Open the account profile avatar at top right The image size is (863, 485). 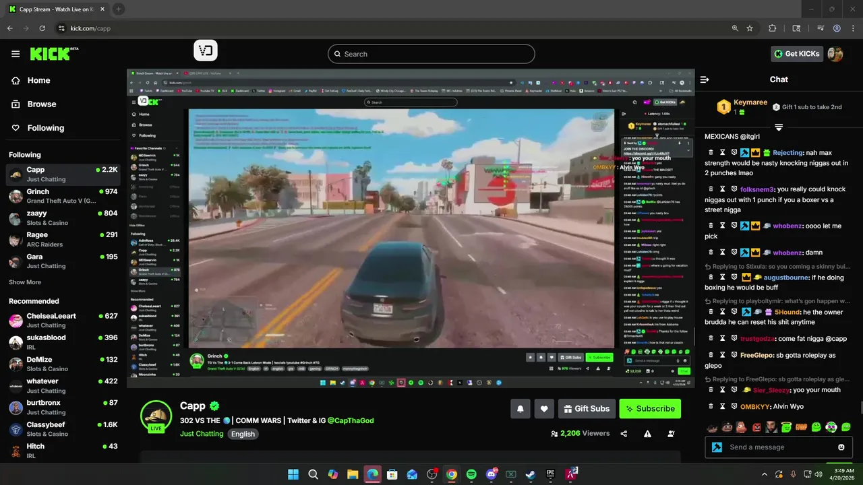[835, 54]
